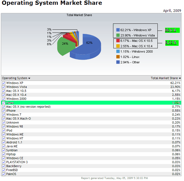Click the Windows Vista green legend swatch
The width and height of the screenshot is (184, 181).
118,35
